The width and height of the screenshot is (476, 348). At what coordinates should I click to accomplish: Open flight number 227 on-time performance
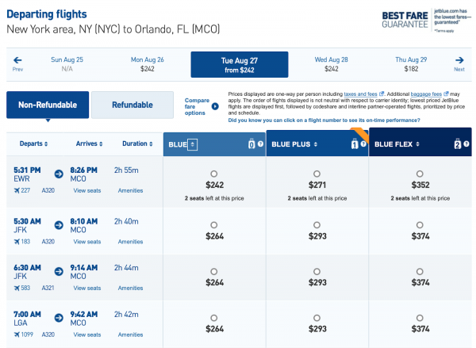tap(25, 190)
